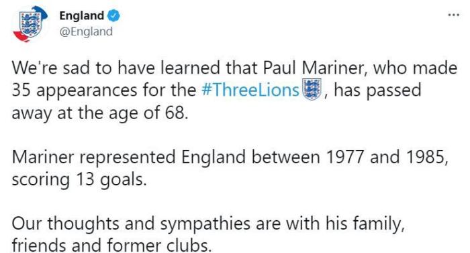470x253 pixels.
Task: Select the line "away at the age of 68."
Action: [x=100, y=113]
